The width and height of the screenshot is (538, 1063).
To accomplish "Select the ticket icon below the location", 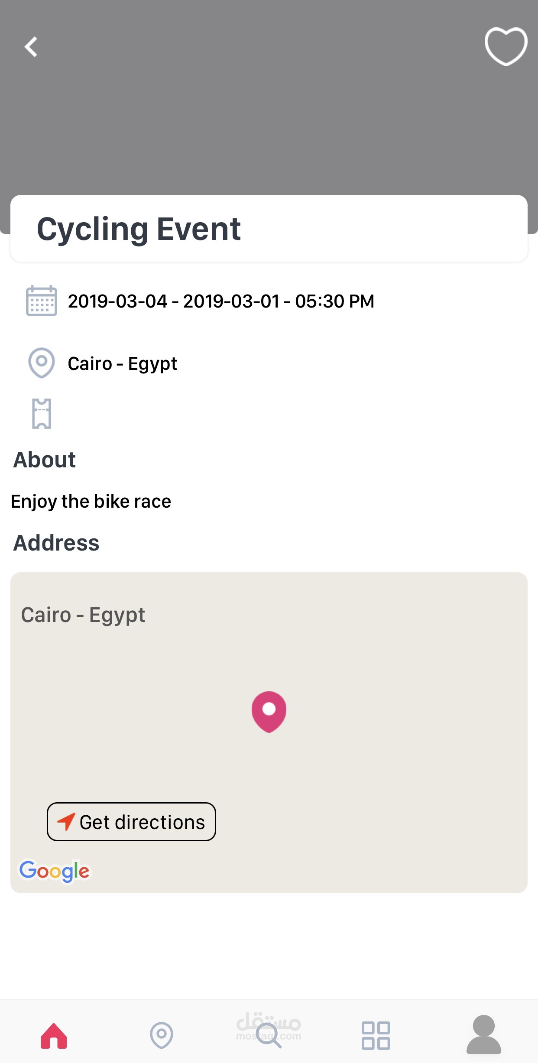I will click(42, 415).
